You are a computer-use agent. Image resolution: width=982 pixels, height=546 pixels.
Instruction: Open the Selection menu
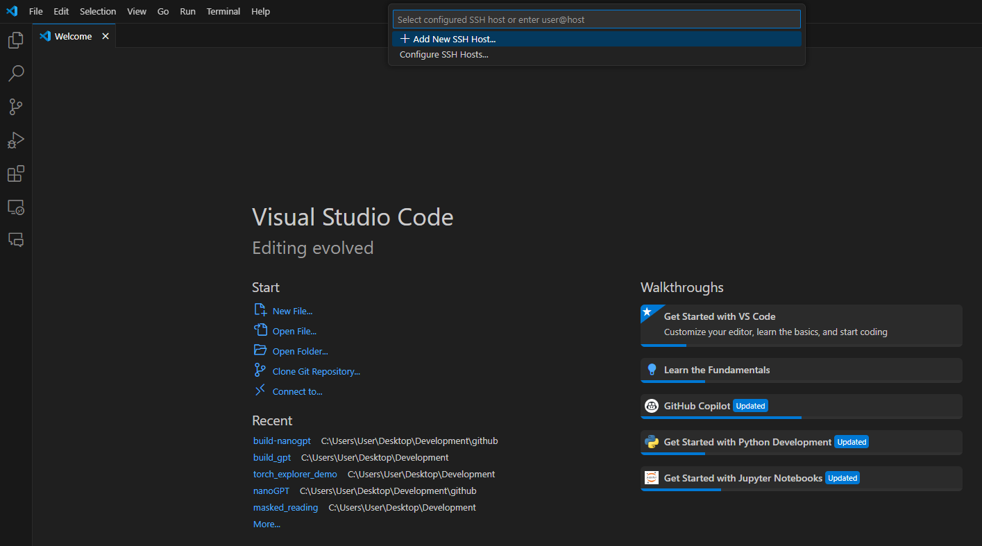click(98, 12)
